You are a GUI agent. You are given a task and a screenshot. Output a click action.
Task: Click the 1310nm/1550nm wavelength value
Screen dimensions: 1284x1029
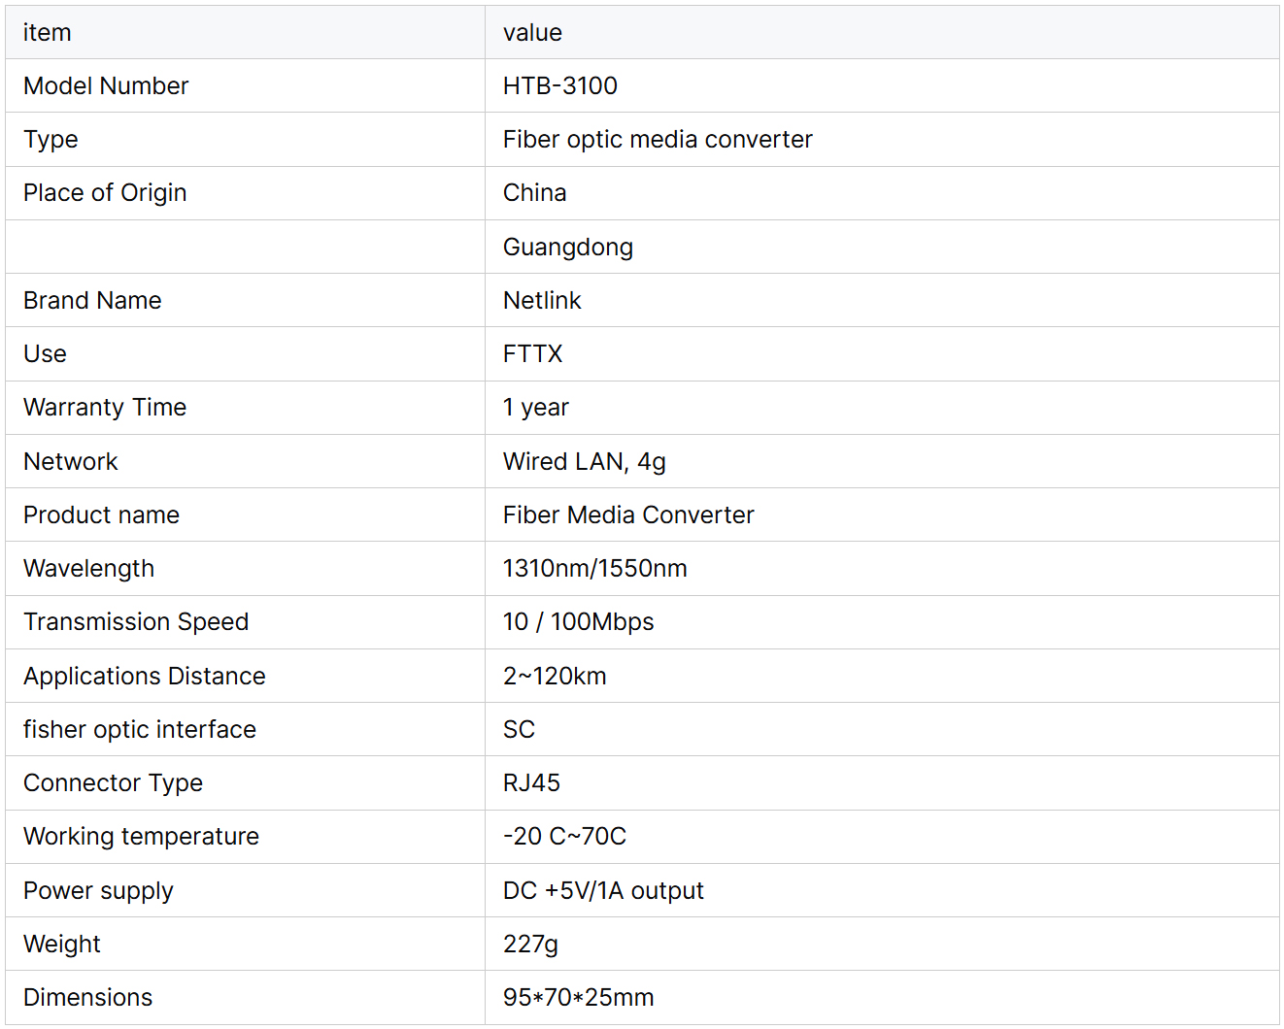pyautogui.click(x=594, y=569)
